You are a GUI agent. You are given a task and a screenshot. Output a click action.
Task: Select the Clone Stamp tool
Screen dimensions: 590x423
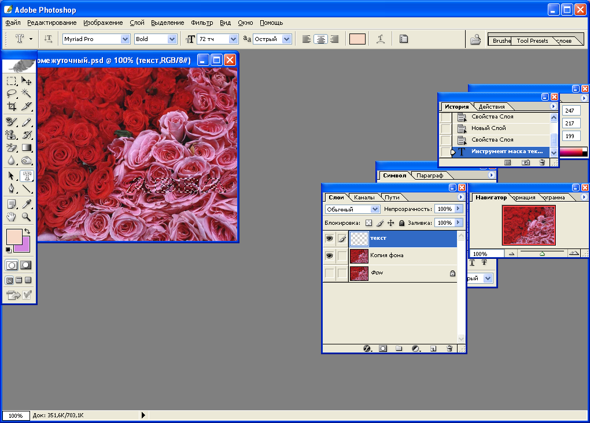(x=12, y=135)
